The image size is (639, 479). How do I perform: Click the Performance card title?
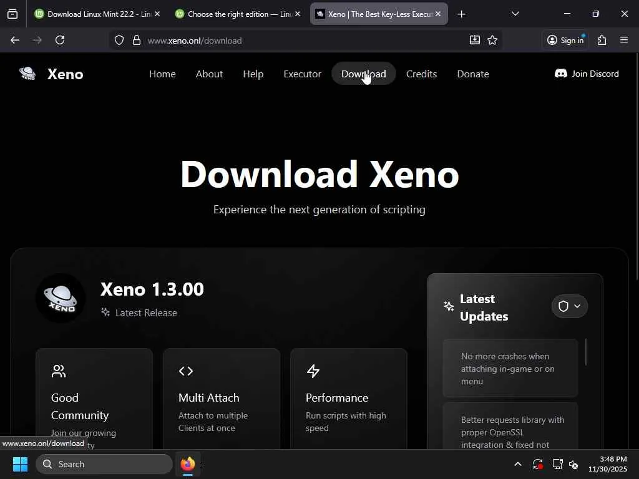pos(336,397)
